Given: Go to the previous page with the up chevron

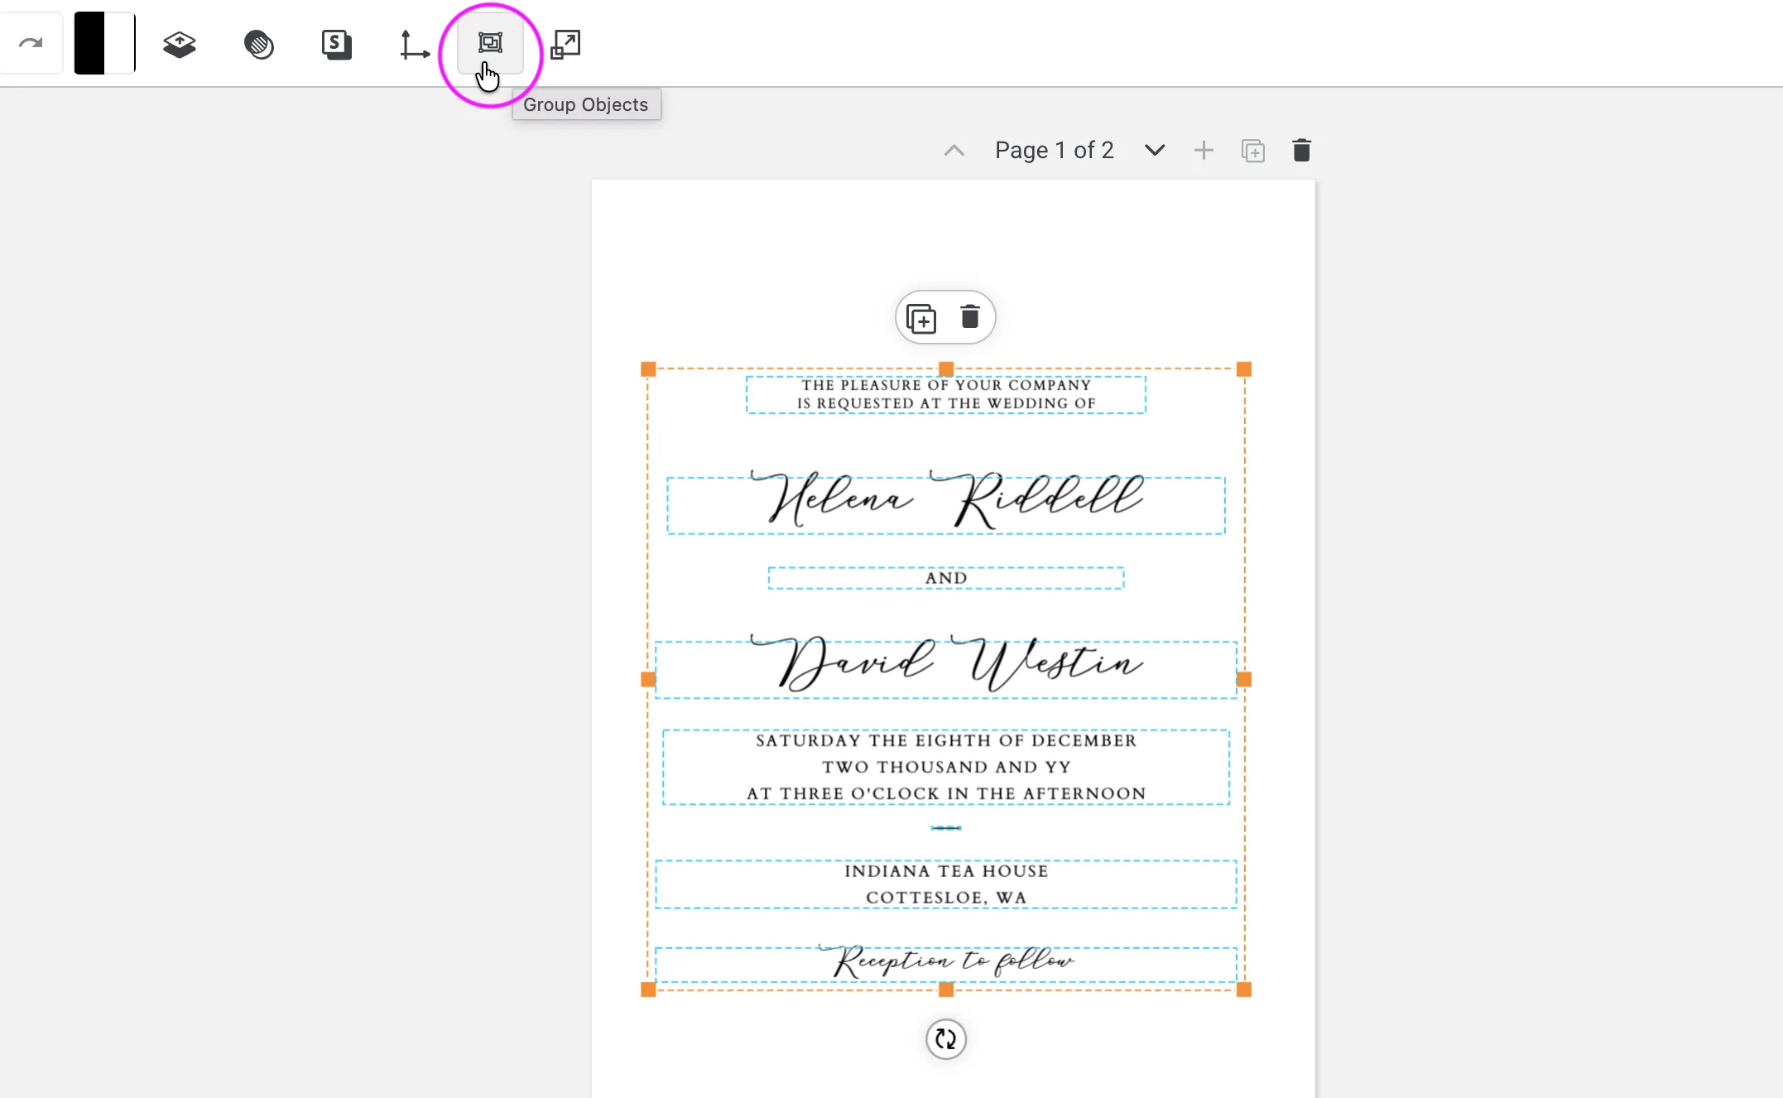Looking at the screenshot, I should [x=954, y=150].
